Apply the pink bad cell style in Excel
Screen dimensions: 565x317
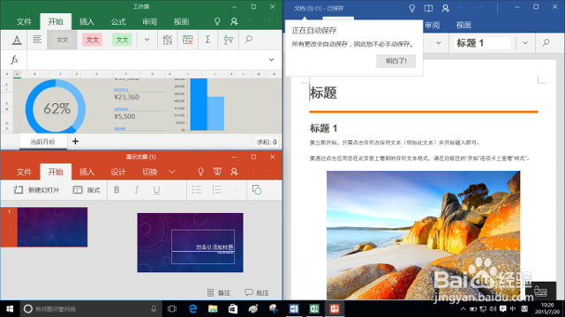click(92, 40)
